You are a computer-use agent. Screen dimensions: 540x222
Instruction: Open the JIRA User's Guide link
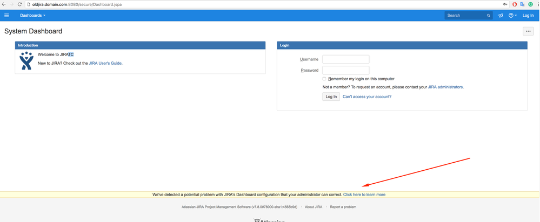[105, 64]
